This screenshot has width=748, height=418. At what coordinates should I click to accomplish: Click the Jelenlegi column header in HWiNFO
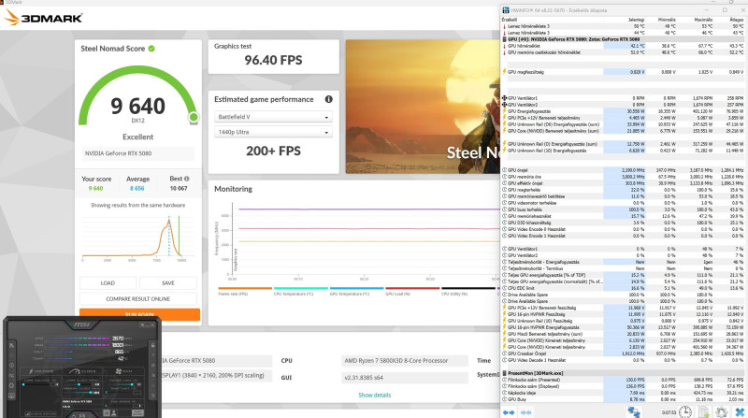tap(636, 20)
